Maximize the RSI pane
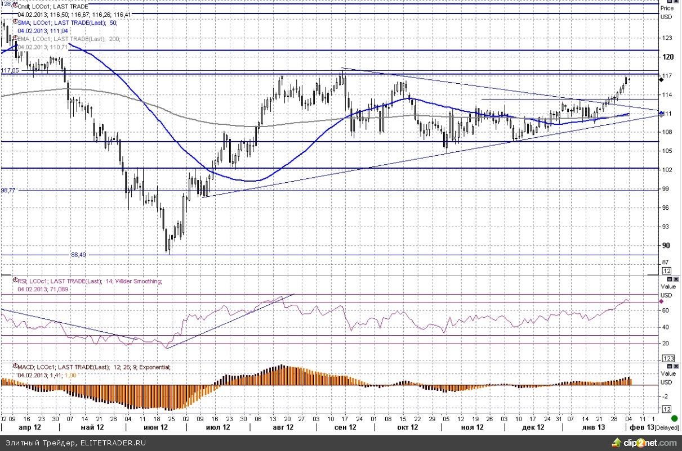The image size is (682, 451). 668,279
